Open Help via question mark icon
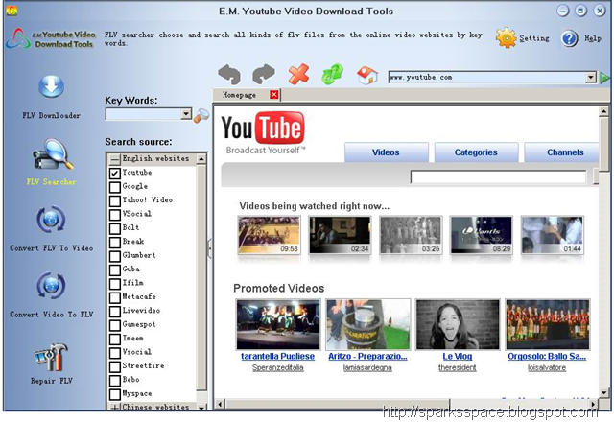 569,38
